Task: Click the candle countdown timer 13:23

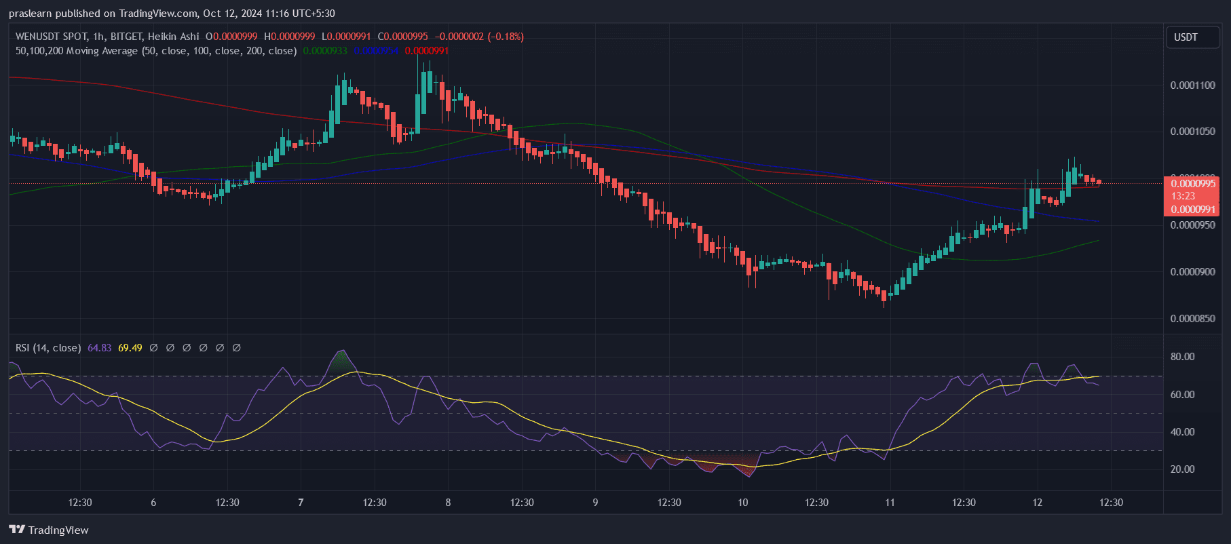Action: [1183, 196]
